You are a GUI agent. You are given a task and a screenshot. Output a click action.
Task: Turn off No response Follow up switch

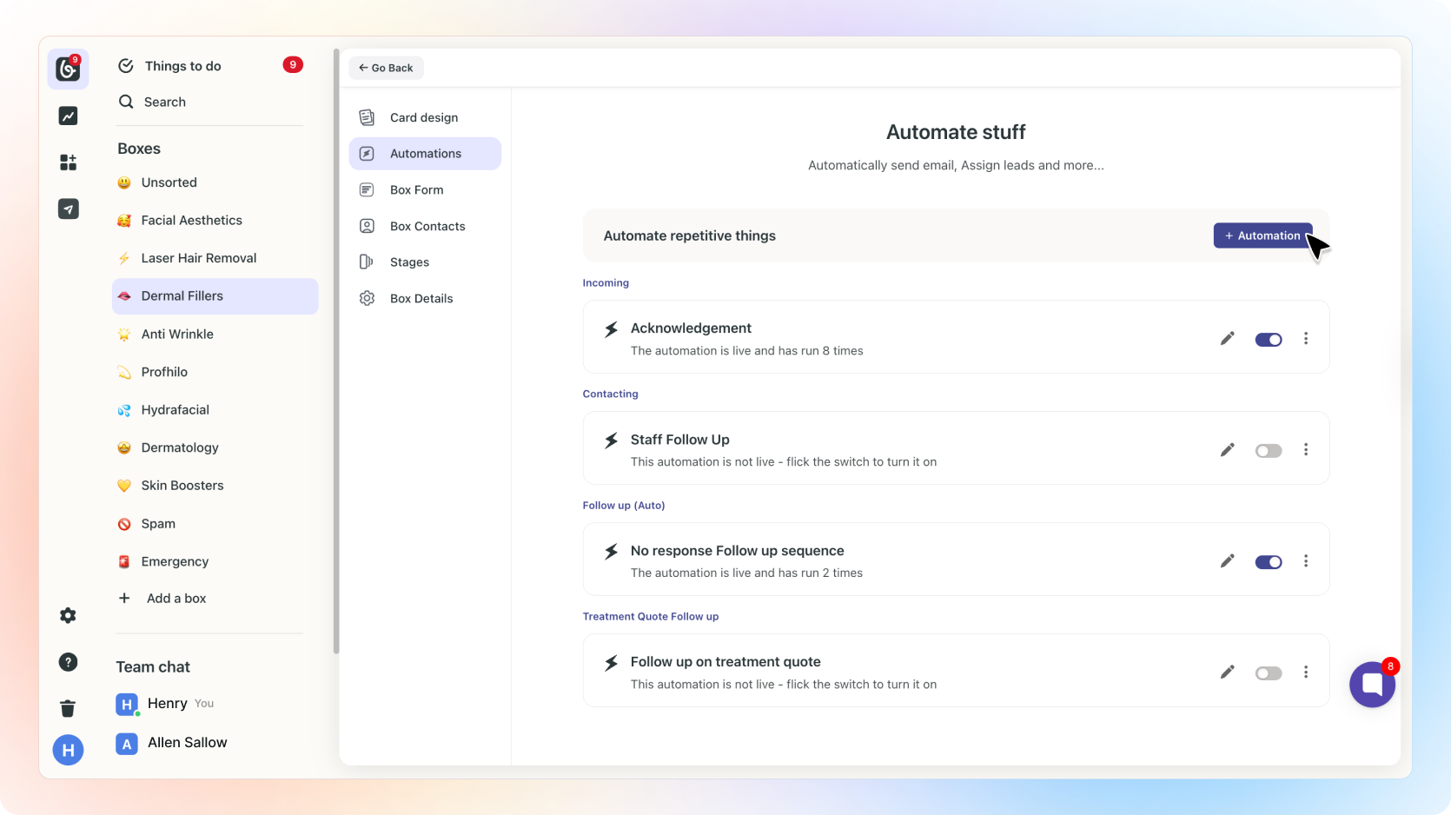pyautogui.click(x=1269, y=562)
